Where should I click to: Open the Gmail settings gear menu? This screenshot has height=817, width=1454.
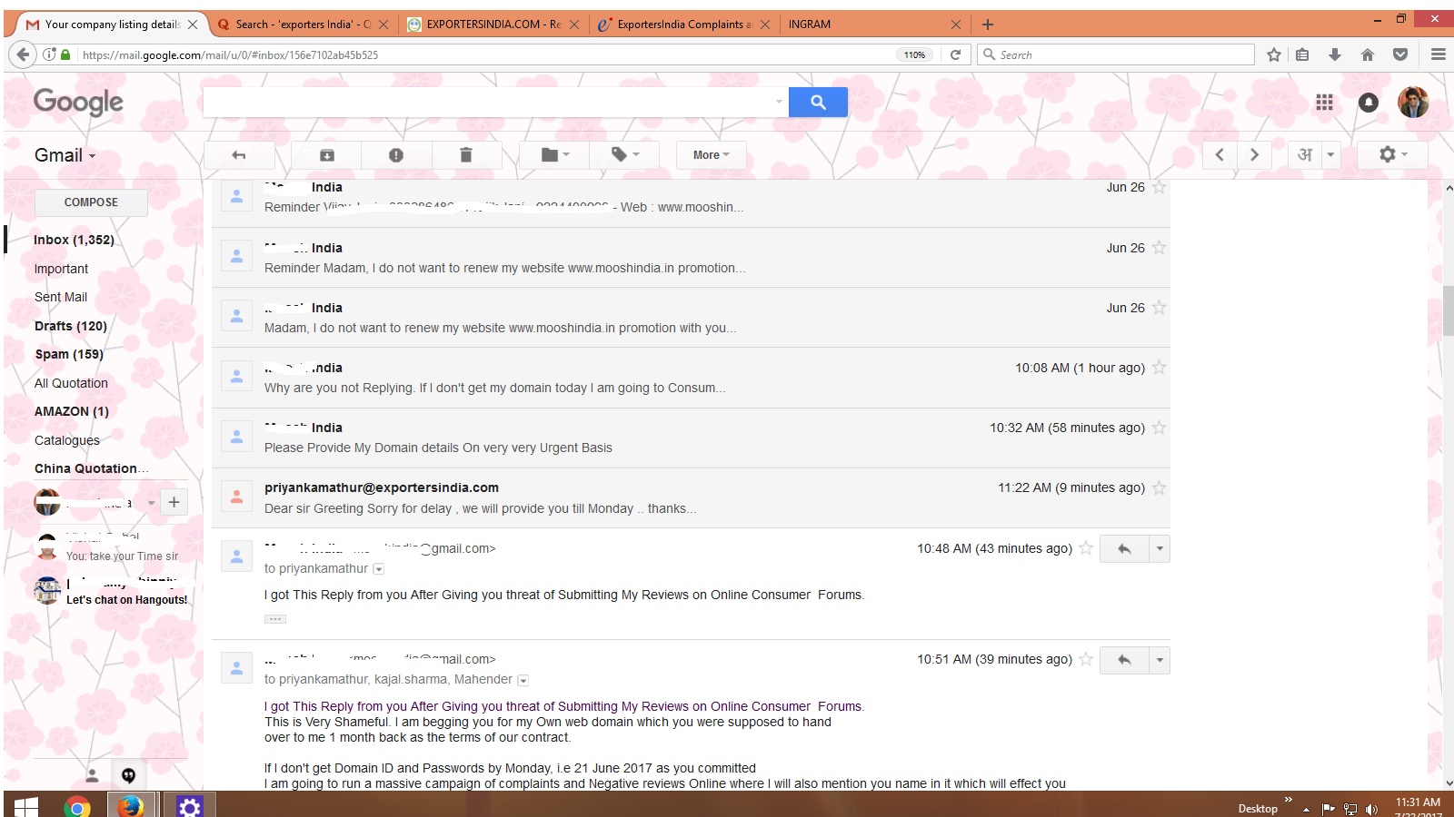tap(1392, 155)
